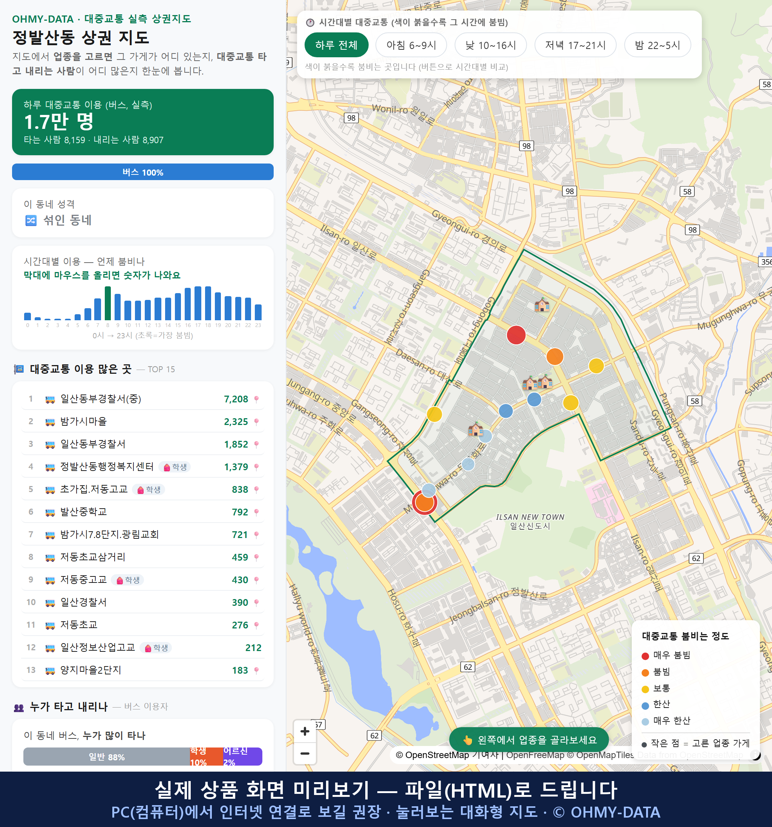Click the pointing hand icon on green banner
This screenshot has width=772, height=827.
[x=468, y=740]
